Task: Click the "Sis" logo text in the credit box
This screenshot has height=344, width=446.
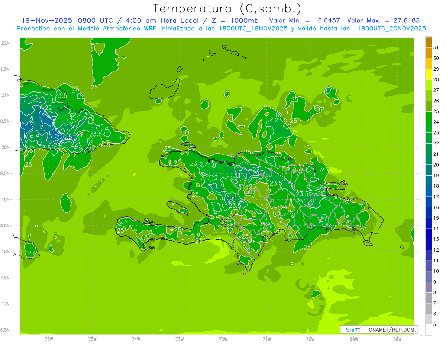Action: coord(350,330)
